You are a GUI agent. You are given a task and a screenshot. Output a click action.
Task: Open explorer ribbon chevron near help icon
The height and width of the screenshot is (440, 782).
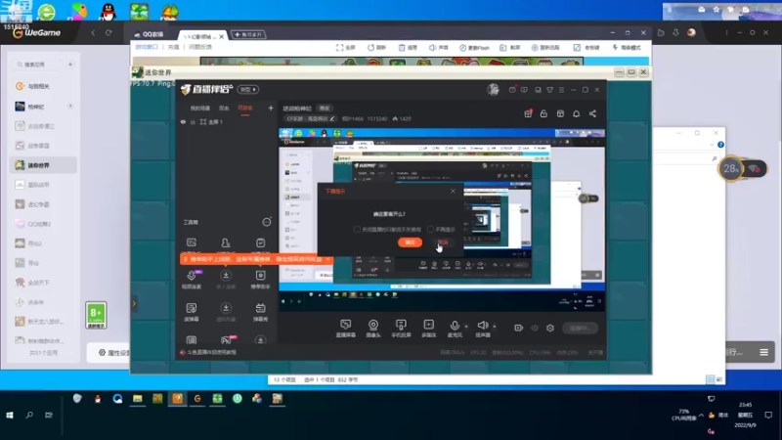(x=712, y=145)
